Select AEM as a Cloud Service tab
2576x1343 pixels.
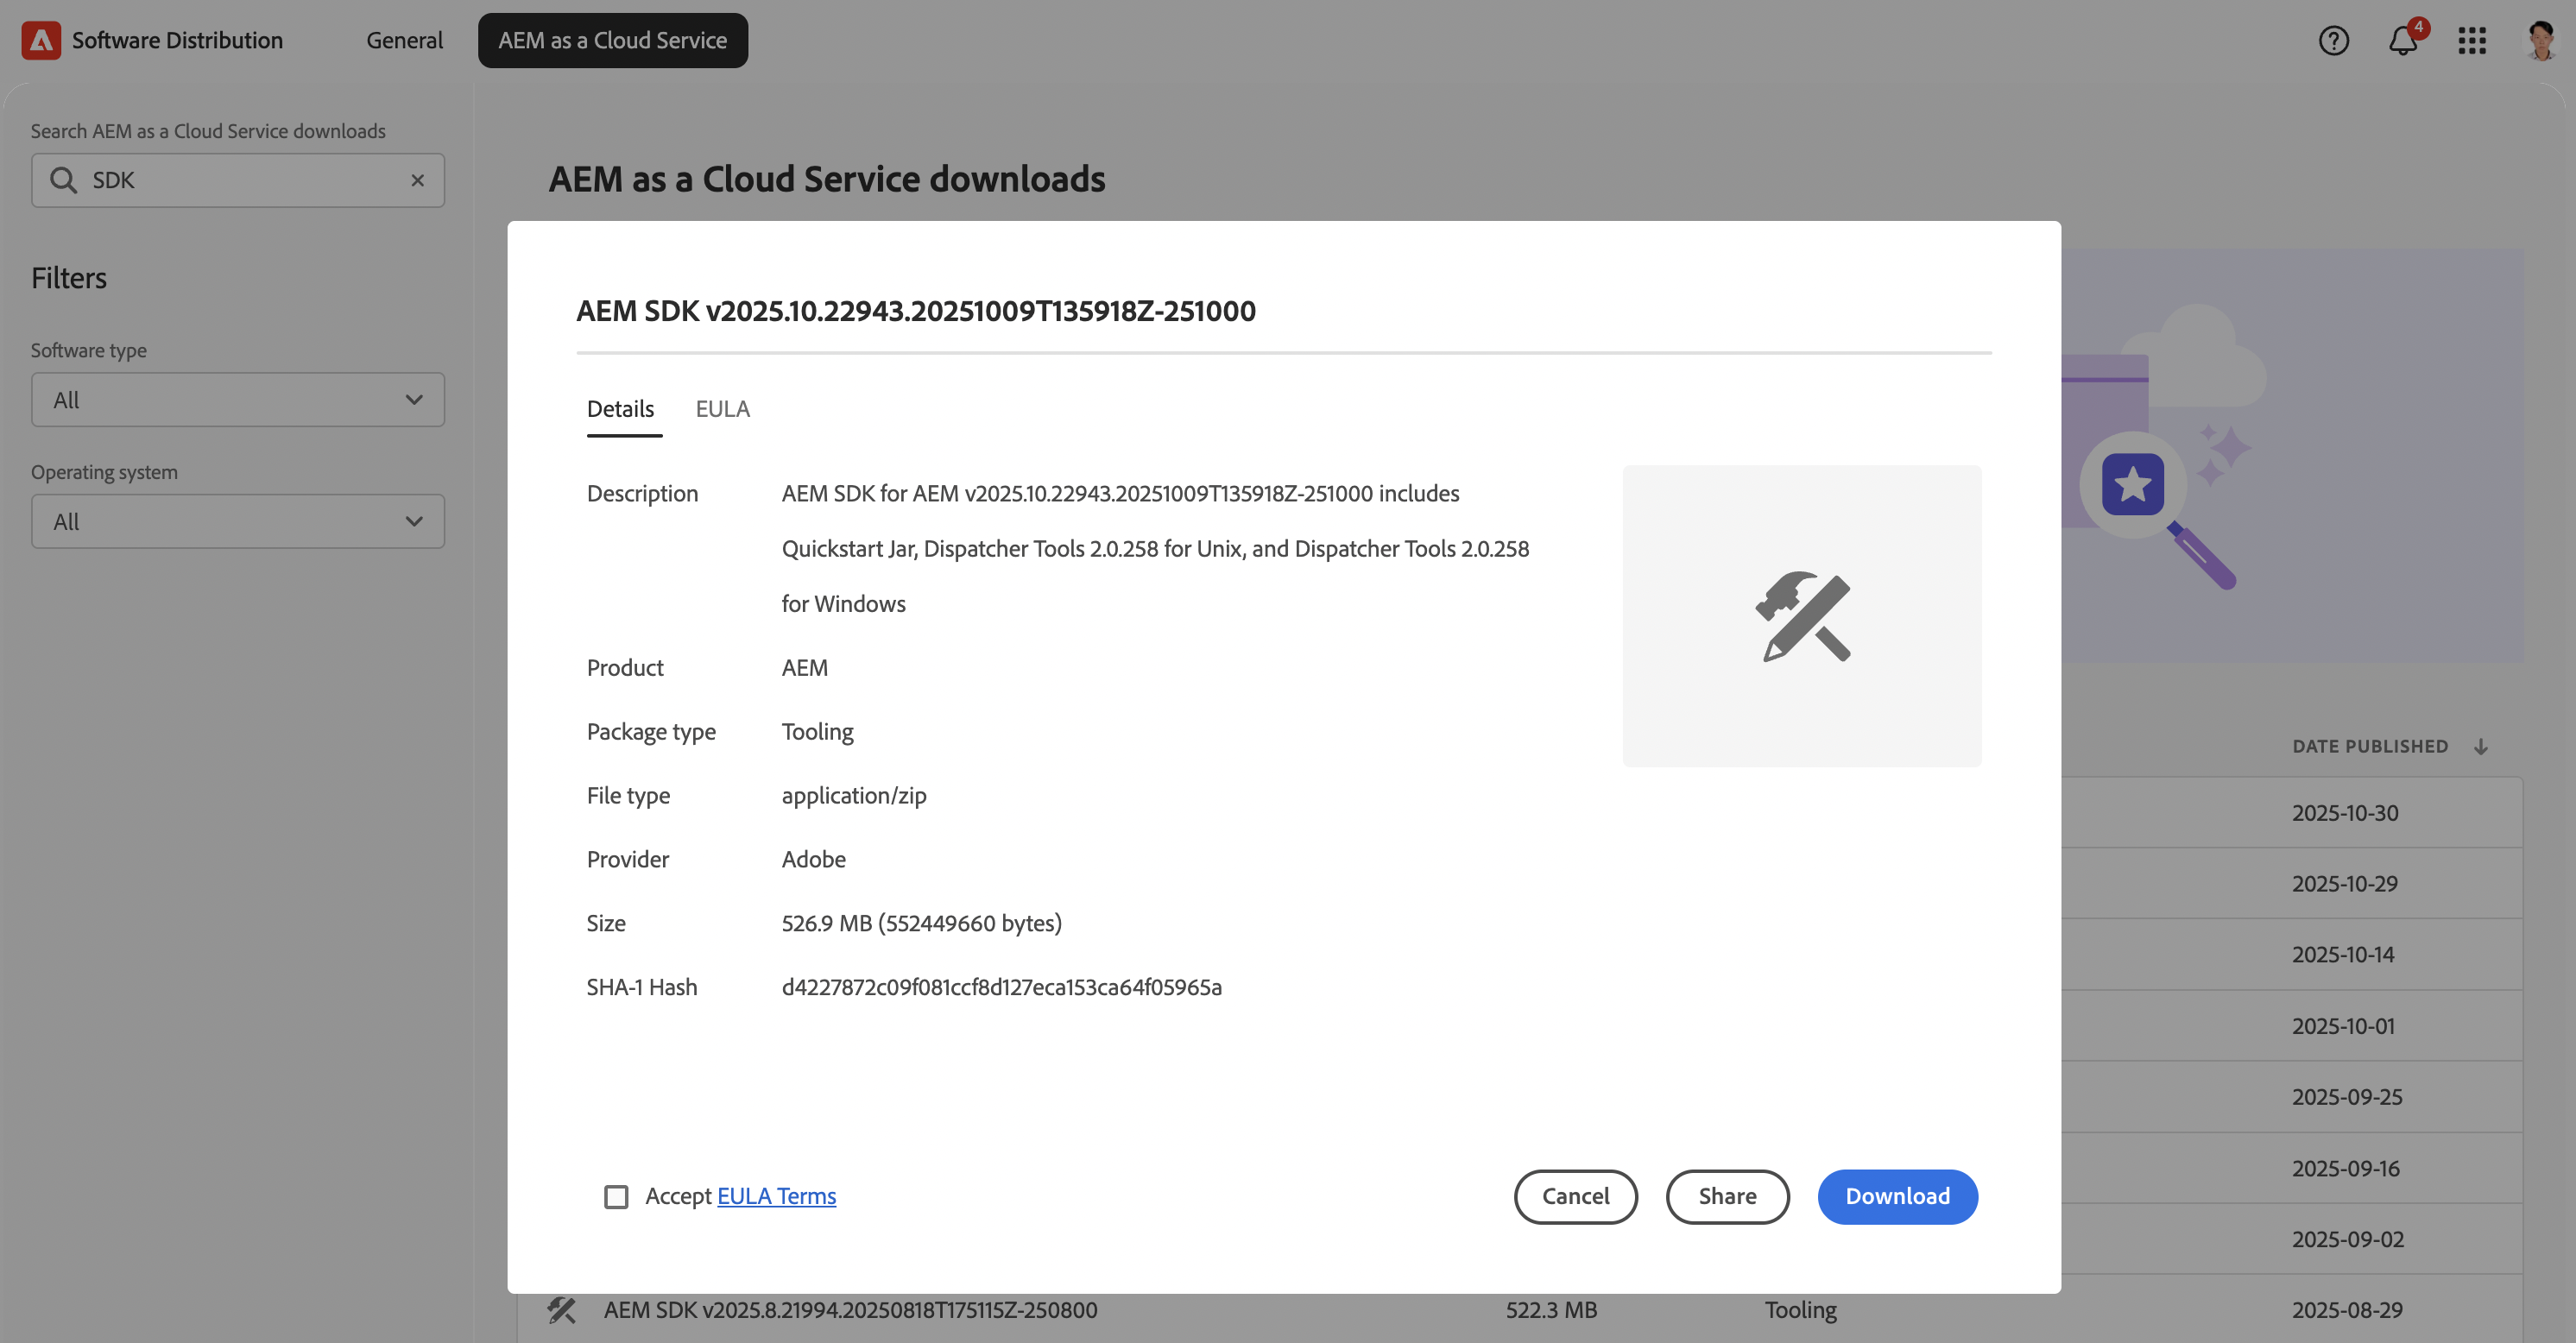click(x=612, y=40)
